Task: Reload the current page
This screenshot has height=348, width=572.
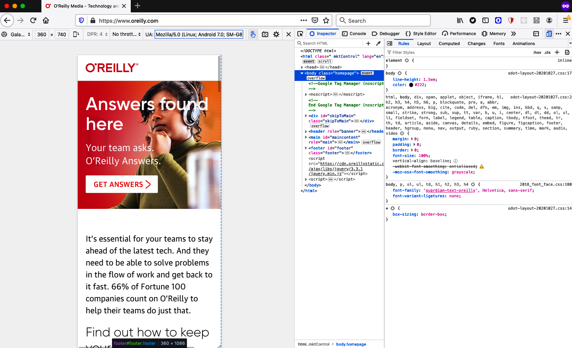Action: point(33,20)
